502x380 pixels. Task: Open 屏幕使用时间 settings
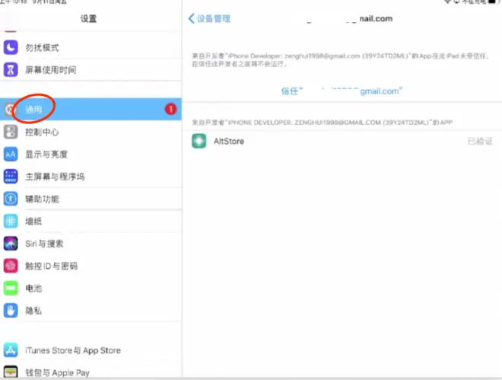pyautogui.click(x=91, y=69)
